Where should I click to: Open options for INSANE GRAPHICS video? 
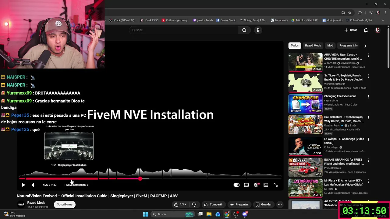[x=368, y=160]
